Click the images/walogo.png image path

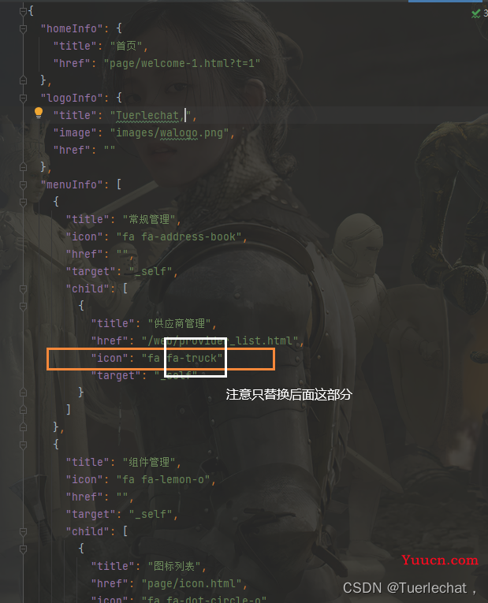pyautogui.click(x=169, y=133)
